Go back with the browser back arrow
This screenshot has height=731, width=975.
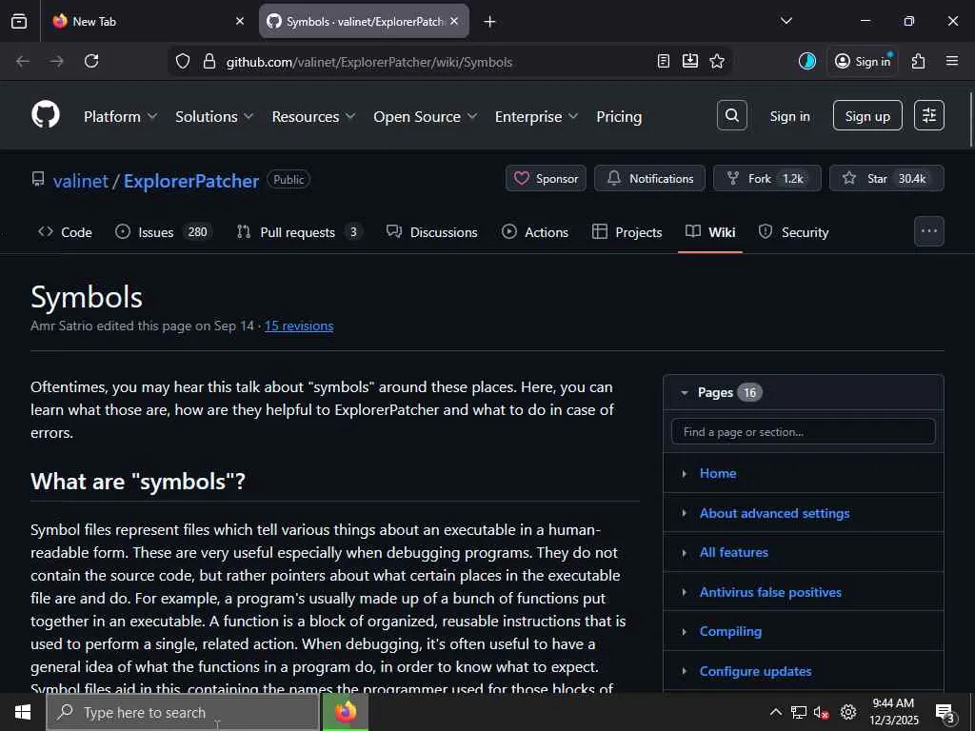tap(23, 61)
